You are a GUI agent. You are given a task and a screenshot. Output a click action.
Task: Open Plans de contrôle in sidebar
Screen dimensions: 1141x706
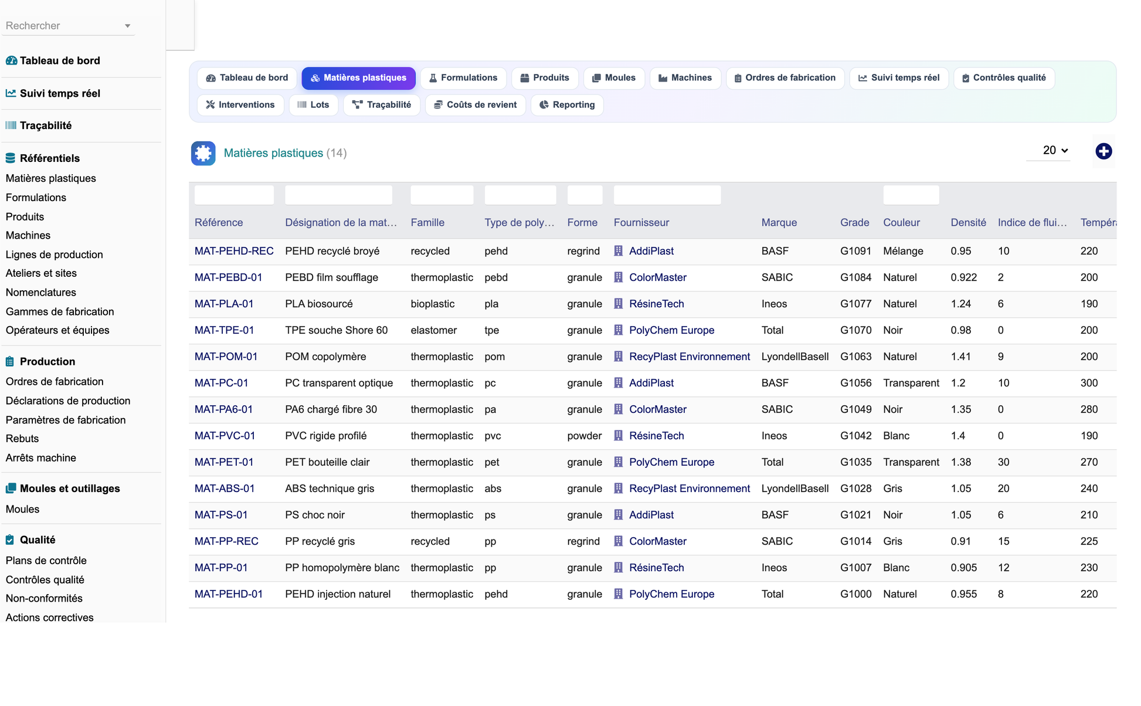point(46,561)
